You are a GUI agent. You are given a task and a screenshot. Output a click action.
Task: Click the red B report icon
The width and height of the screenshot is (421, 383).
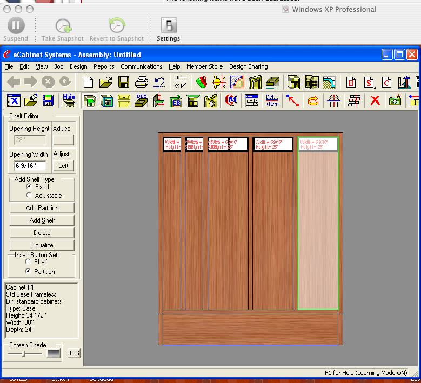point(351,83)
